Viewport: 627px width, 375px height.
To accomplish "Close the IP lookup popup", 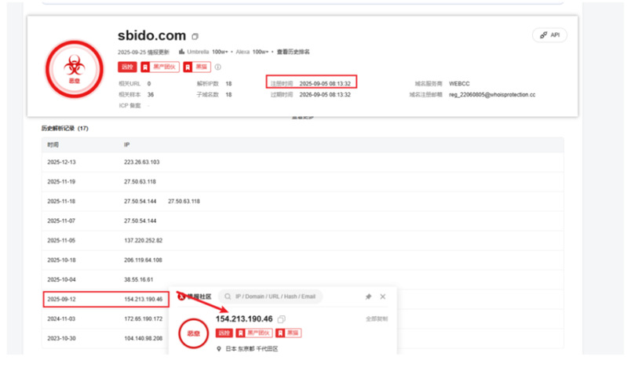I will 383,297.
